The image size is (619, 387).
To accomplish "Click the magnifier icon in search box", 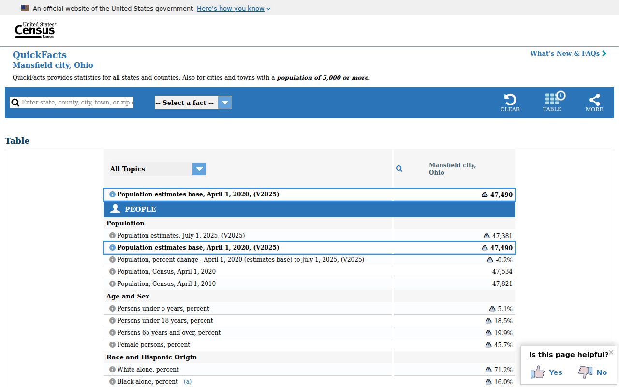I will [x=15, y=103].
